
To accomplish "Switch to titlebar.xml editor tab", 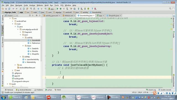I will pyautogui.click(x=69, y=16).
